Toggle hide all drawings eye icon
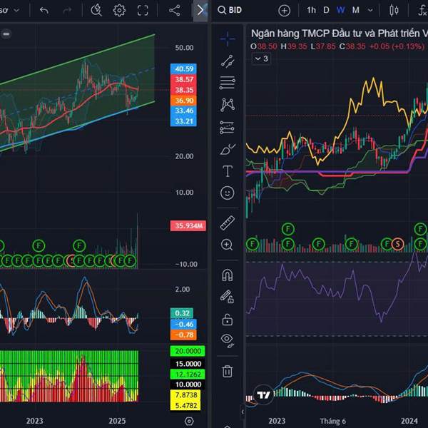This screenshot has width=428, height=428. point(228,341)
